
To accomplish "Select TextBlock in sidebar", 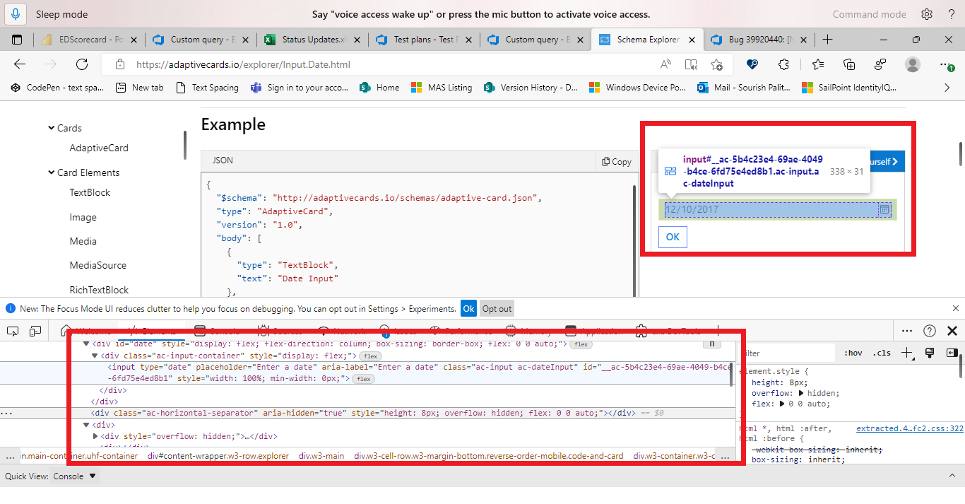I will (90, 192).
